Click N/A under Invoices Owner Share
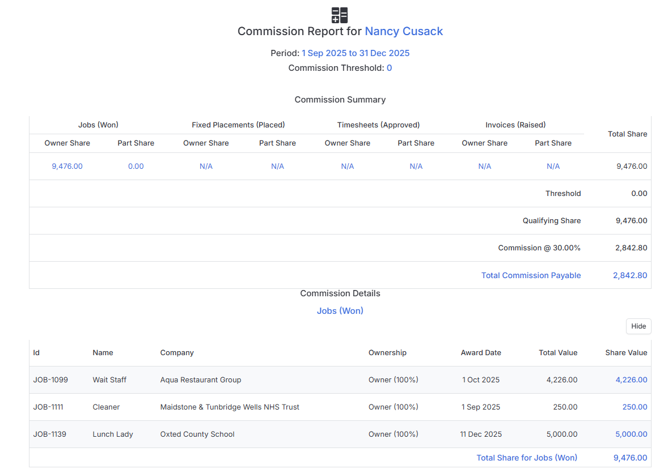This screenshot has width=668, height=473. pyautogui.click(x=485, y=167)
